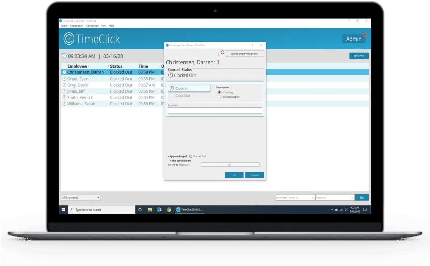
Task: Open the notification center icon
Action: pos(365,210)
